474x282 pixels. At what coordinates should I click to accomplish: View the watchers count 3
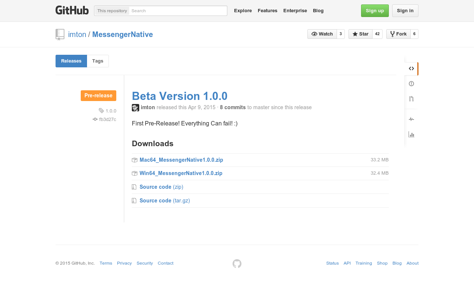pos(341,34)
